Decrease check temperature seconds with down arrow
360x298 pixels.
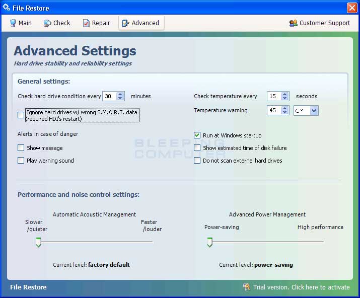point(284,98)
